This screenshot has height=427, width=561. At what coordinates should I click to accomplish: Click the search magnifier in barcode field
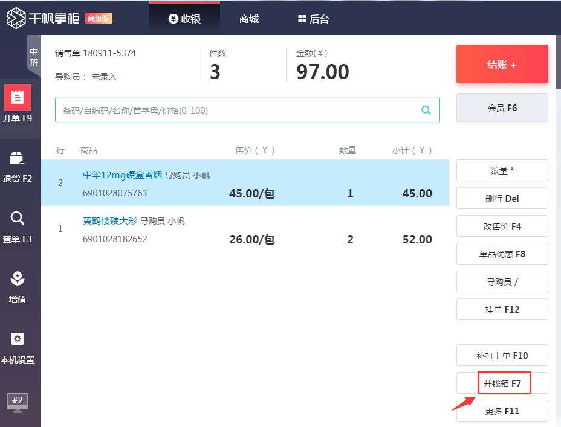click(426, 110)
